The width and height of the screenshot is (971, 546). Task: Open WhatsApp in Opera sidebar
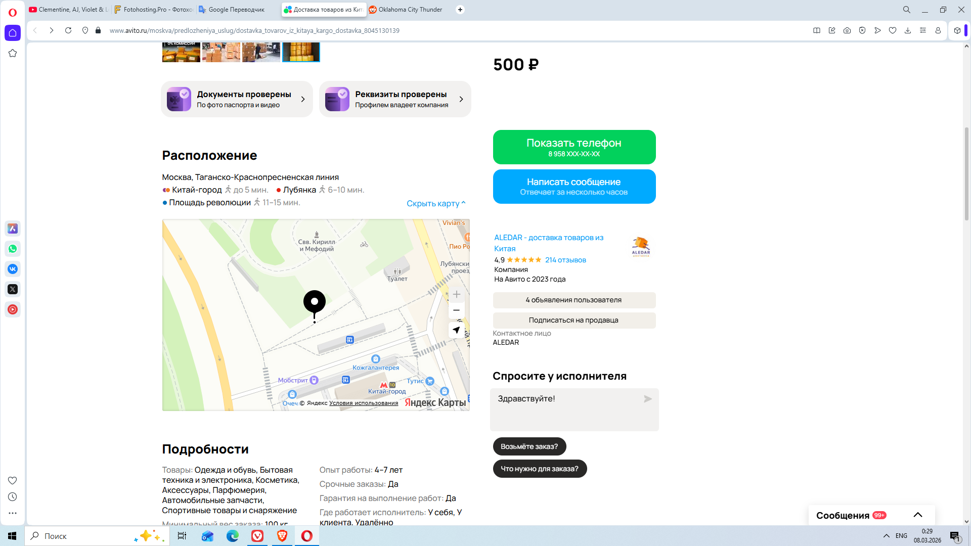(13, 249)
